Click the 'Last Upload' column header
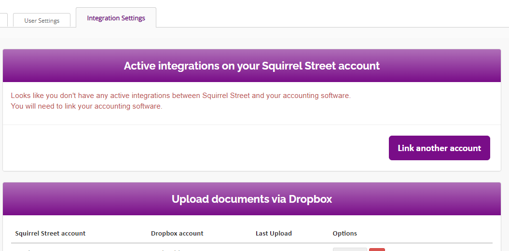This screenshot has height=251, width=509. [274, 234]
